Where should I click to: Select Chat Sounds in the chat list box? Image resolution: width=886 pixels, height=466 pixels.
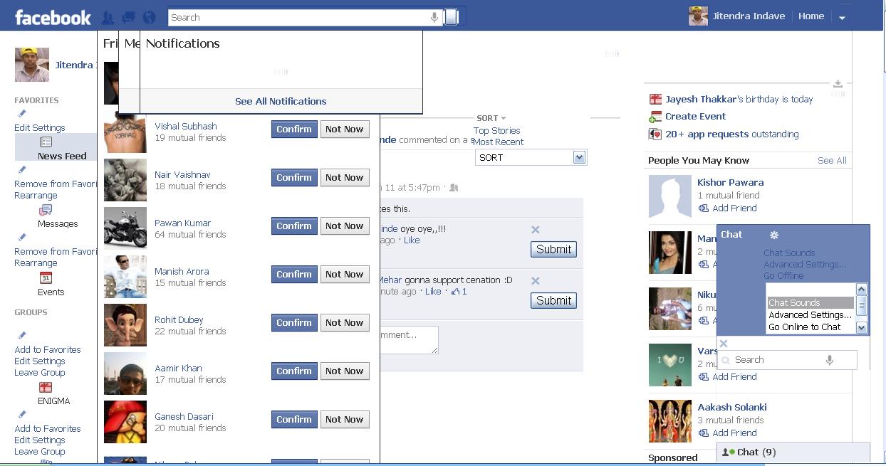tap(811, 303)
